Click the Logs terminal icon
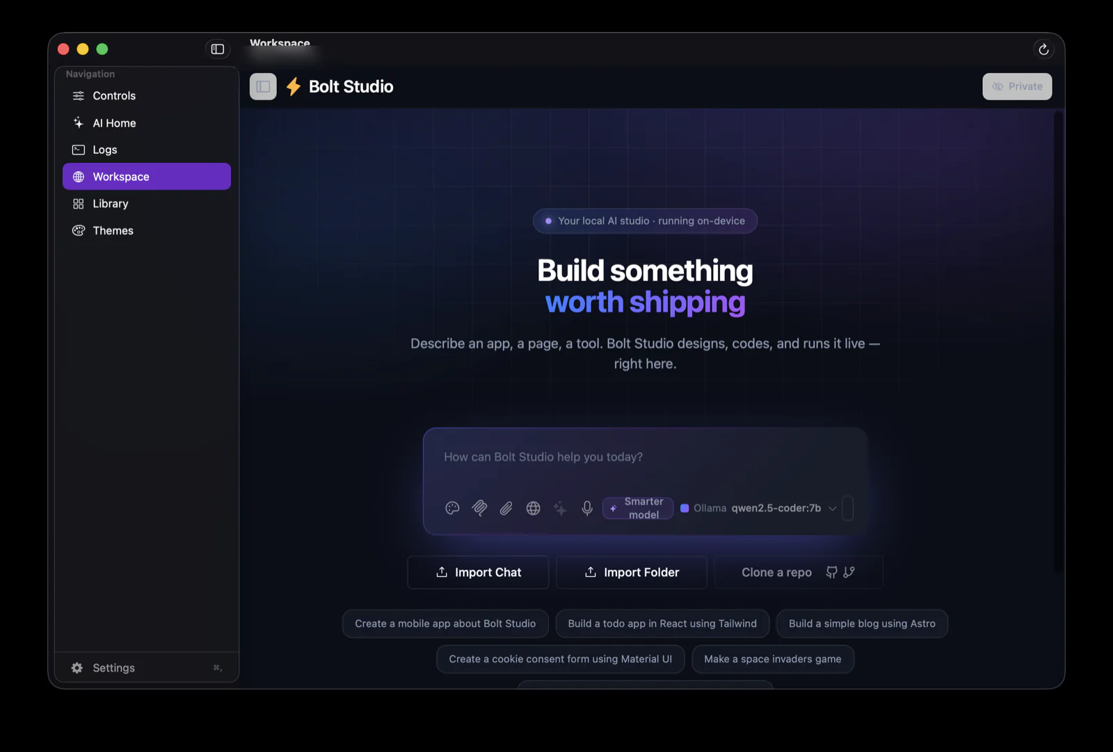This screenshot has height=752, width=1113. click(x=79, y=150)
